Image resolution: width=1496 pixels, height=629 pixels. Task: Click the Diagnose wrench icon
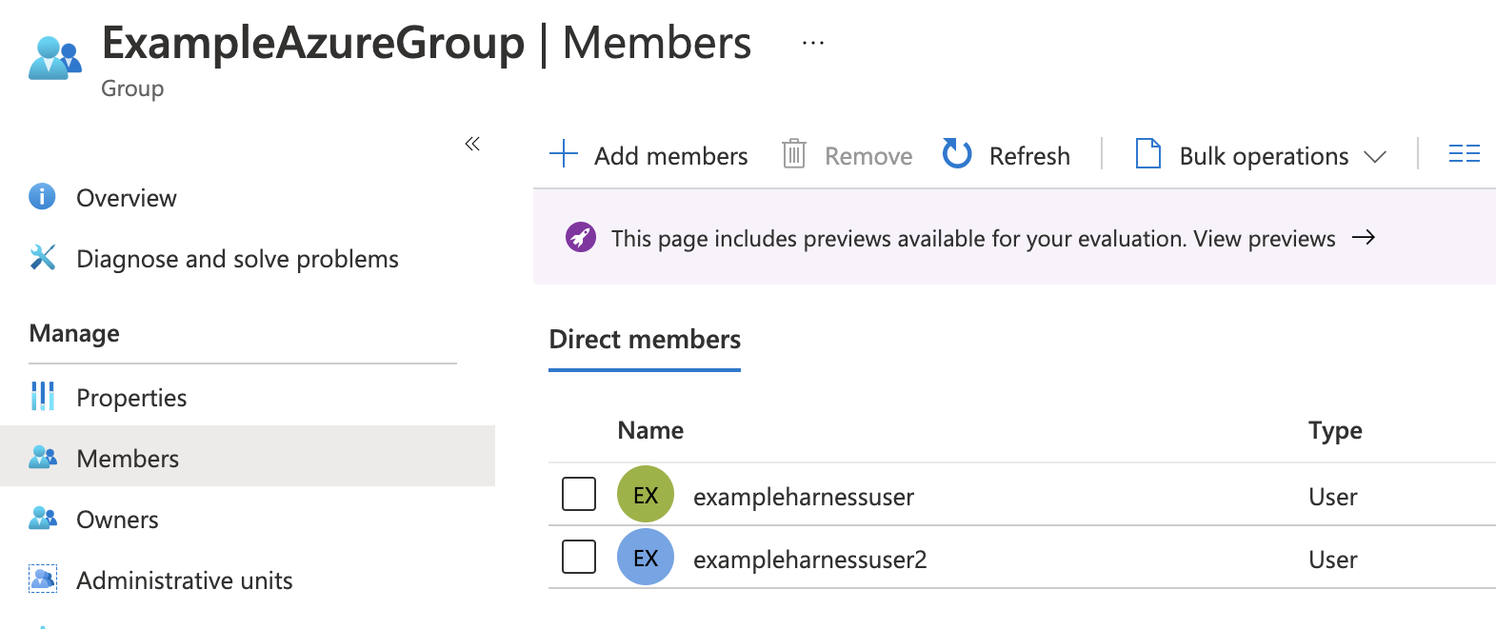tap(42, 257)
